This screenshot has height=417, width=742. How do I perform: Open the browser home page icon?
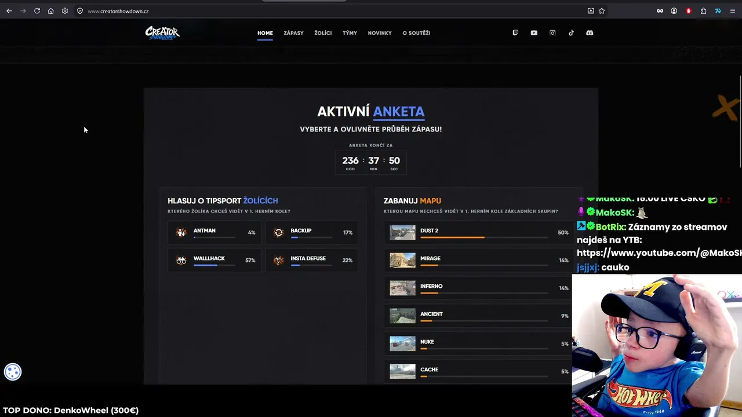coord(51,11)
